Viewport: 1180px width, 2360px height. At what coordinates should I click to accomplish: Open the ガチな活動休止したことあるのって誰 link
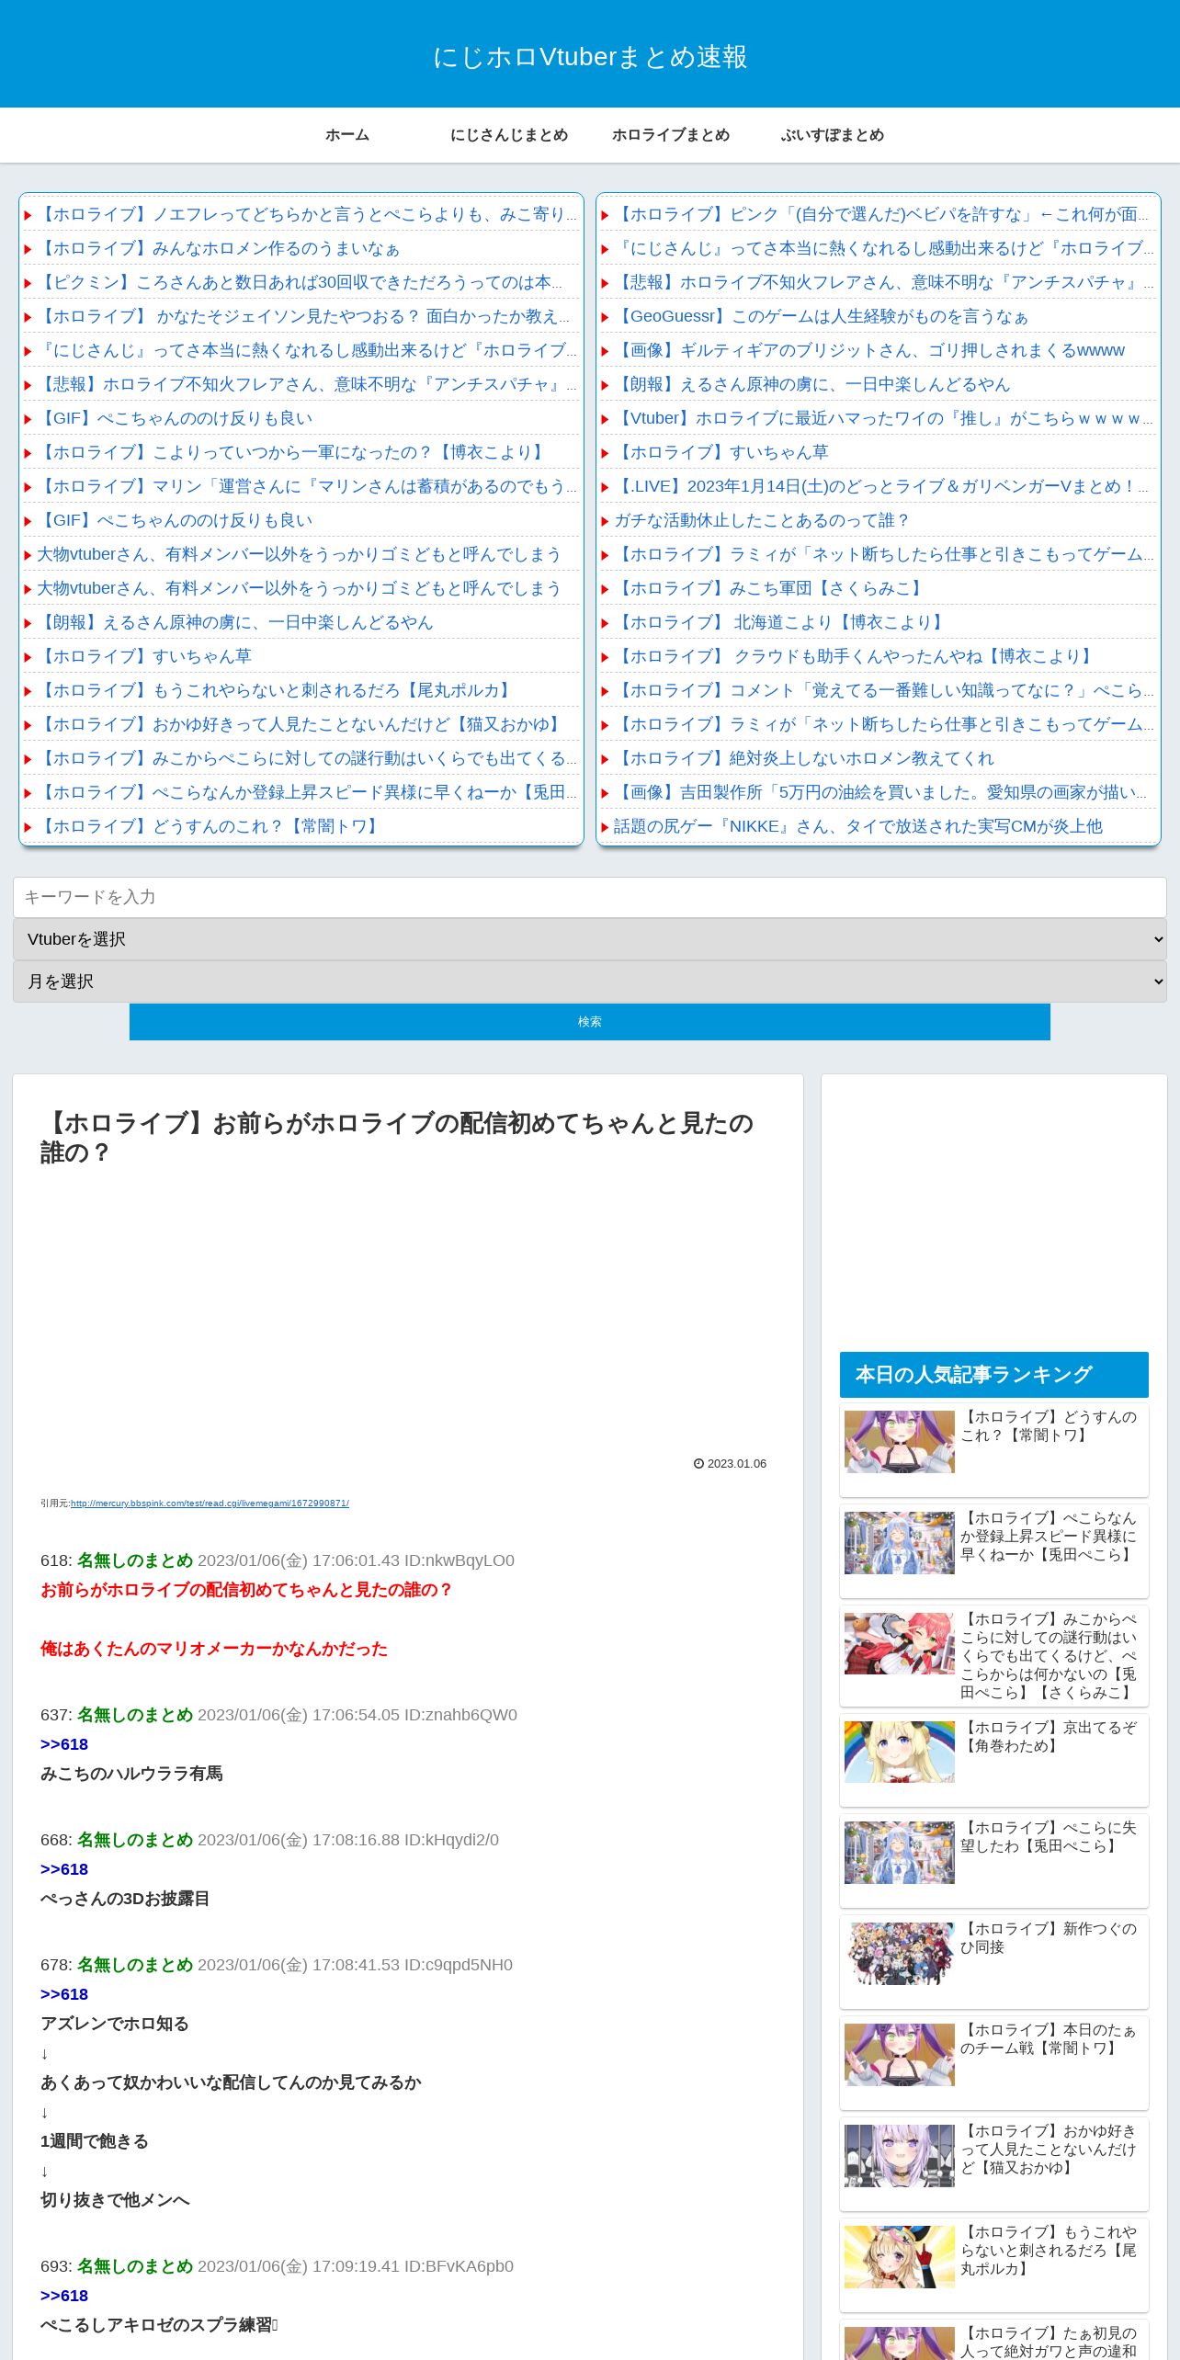762,520
